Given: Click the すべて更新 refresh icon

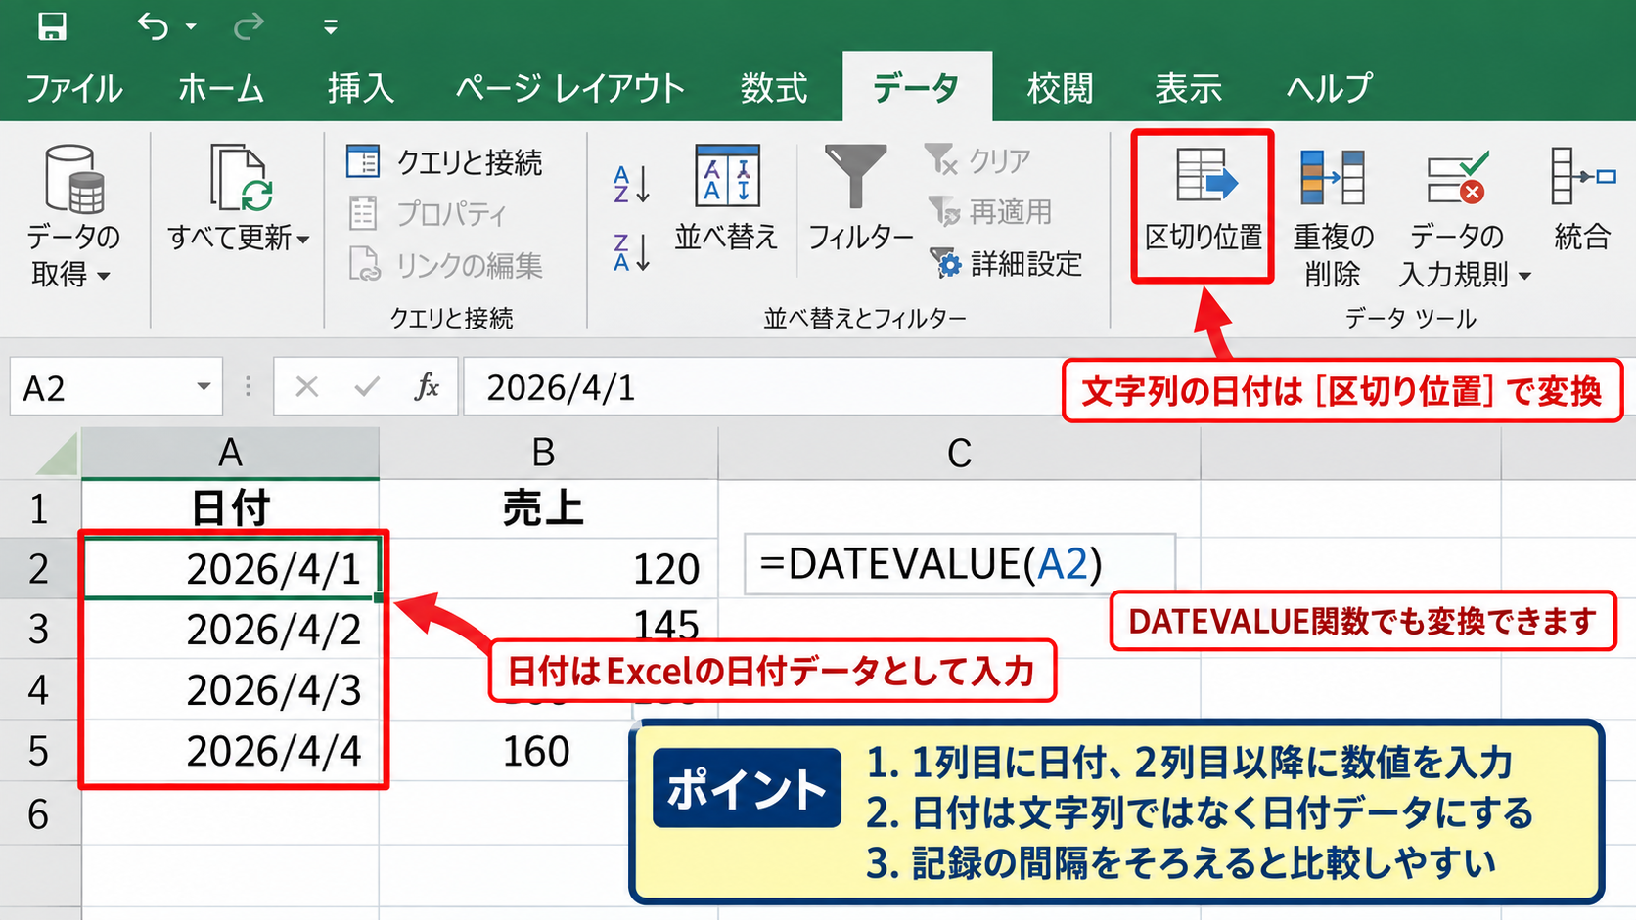Looking at the screenshot, I should [x=241, y=177].
